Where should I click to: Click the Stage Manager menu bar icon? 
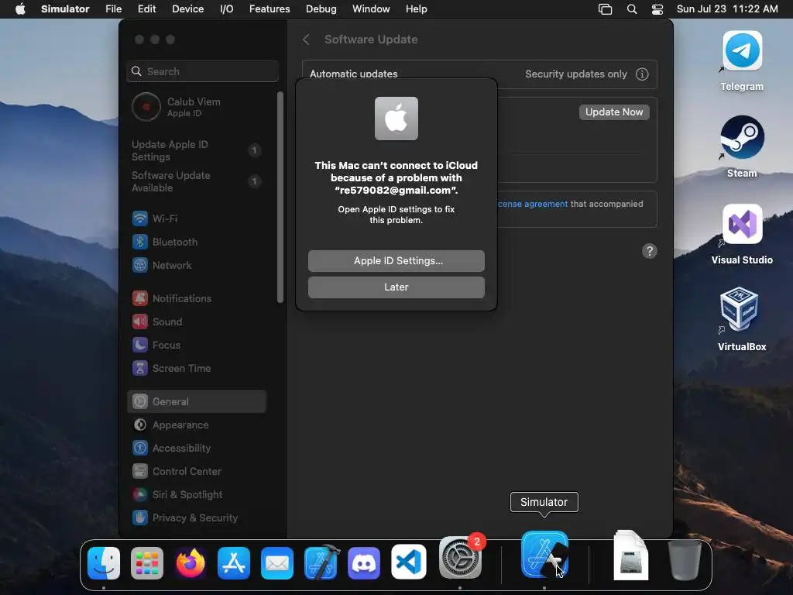coord(605,9)
